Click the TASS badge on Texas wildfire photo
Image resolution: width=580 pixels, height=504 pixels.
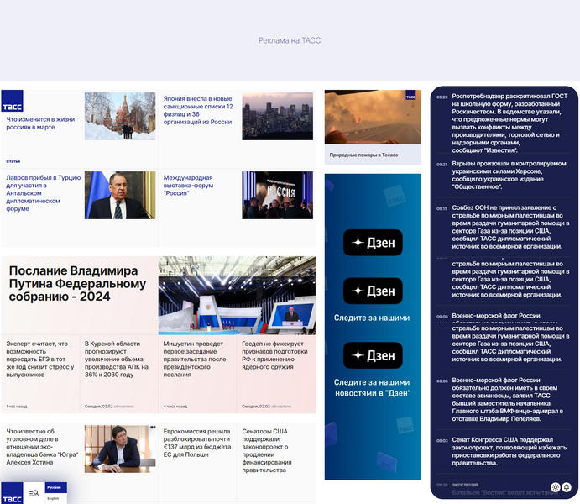(x=410, y=97)
